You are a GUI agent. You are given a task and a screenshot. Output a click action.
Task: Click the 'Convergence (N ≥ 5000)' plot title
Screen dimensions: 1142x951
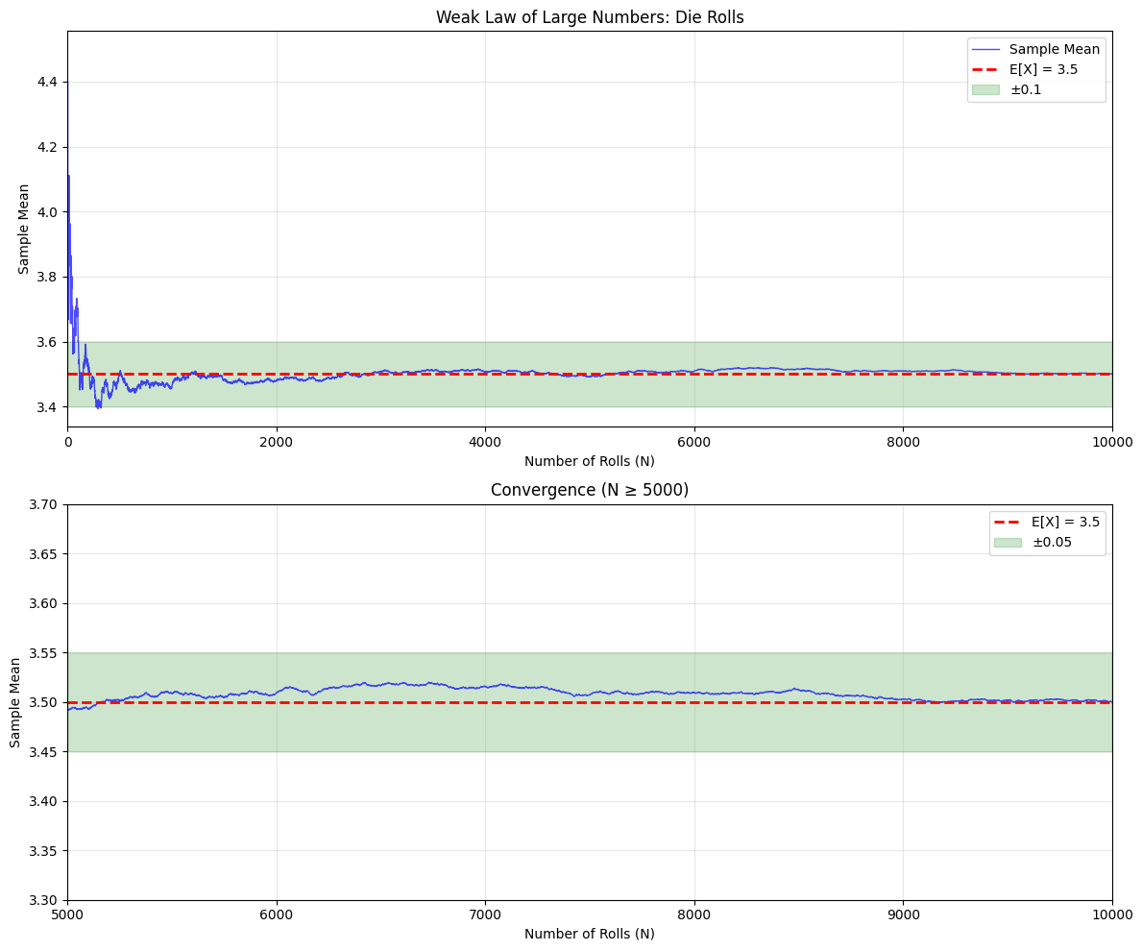[x=590, y=490]
